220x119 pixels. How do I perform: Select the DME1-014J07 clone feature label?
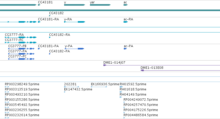[114, 63]
